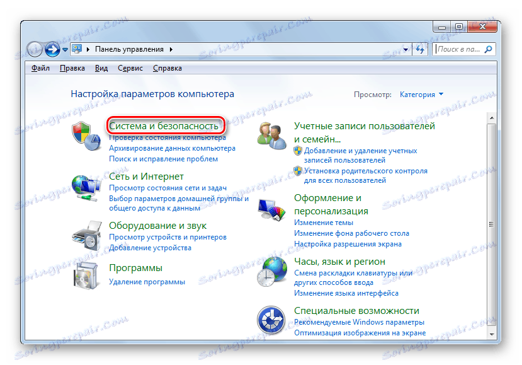
Task: Open the Справка menu
Action: [167, 68]
